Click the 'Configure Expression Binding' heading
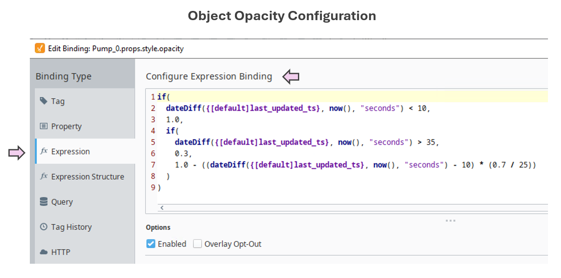This screenshot has height=278, width=561. point(209,76)
